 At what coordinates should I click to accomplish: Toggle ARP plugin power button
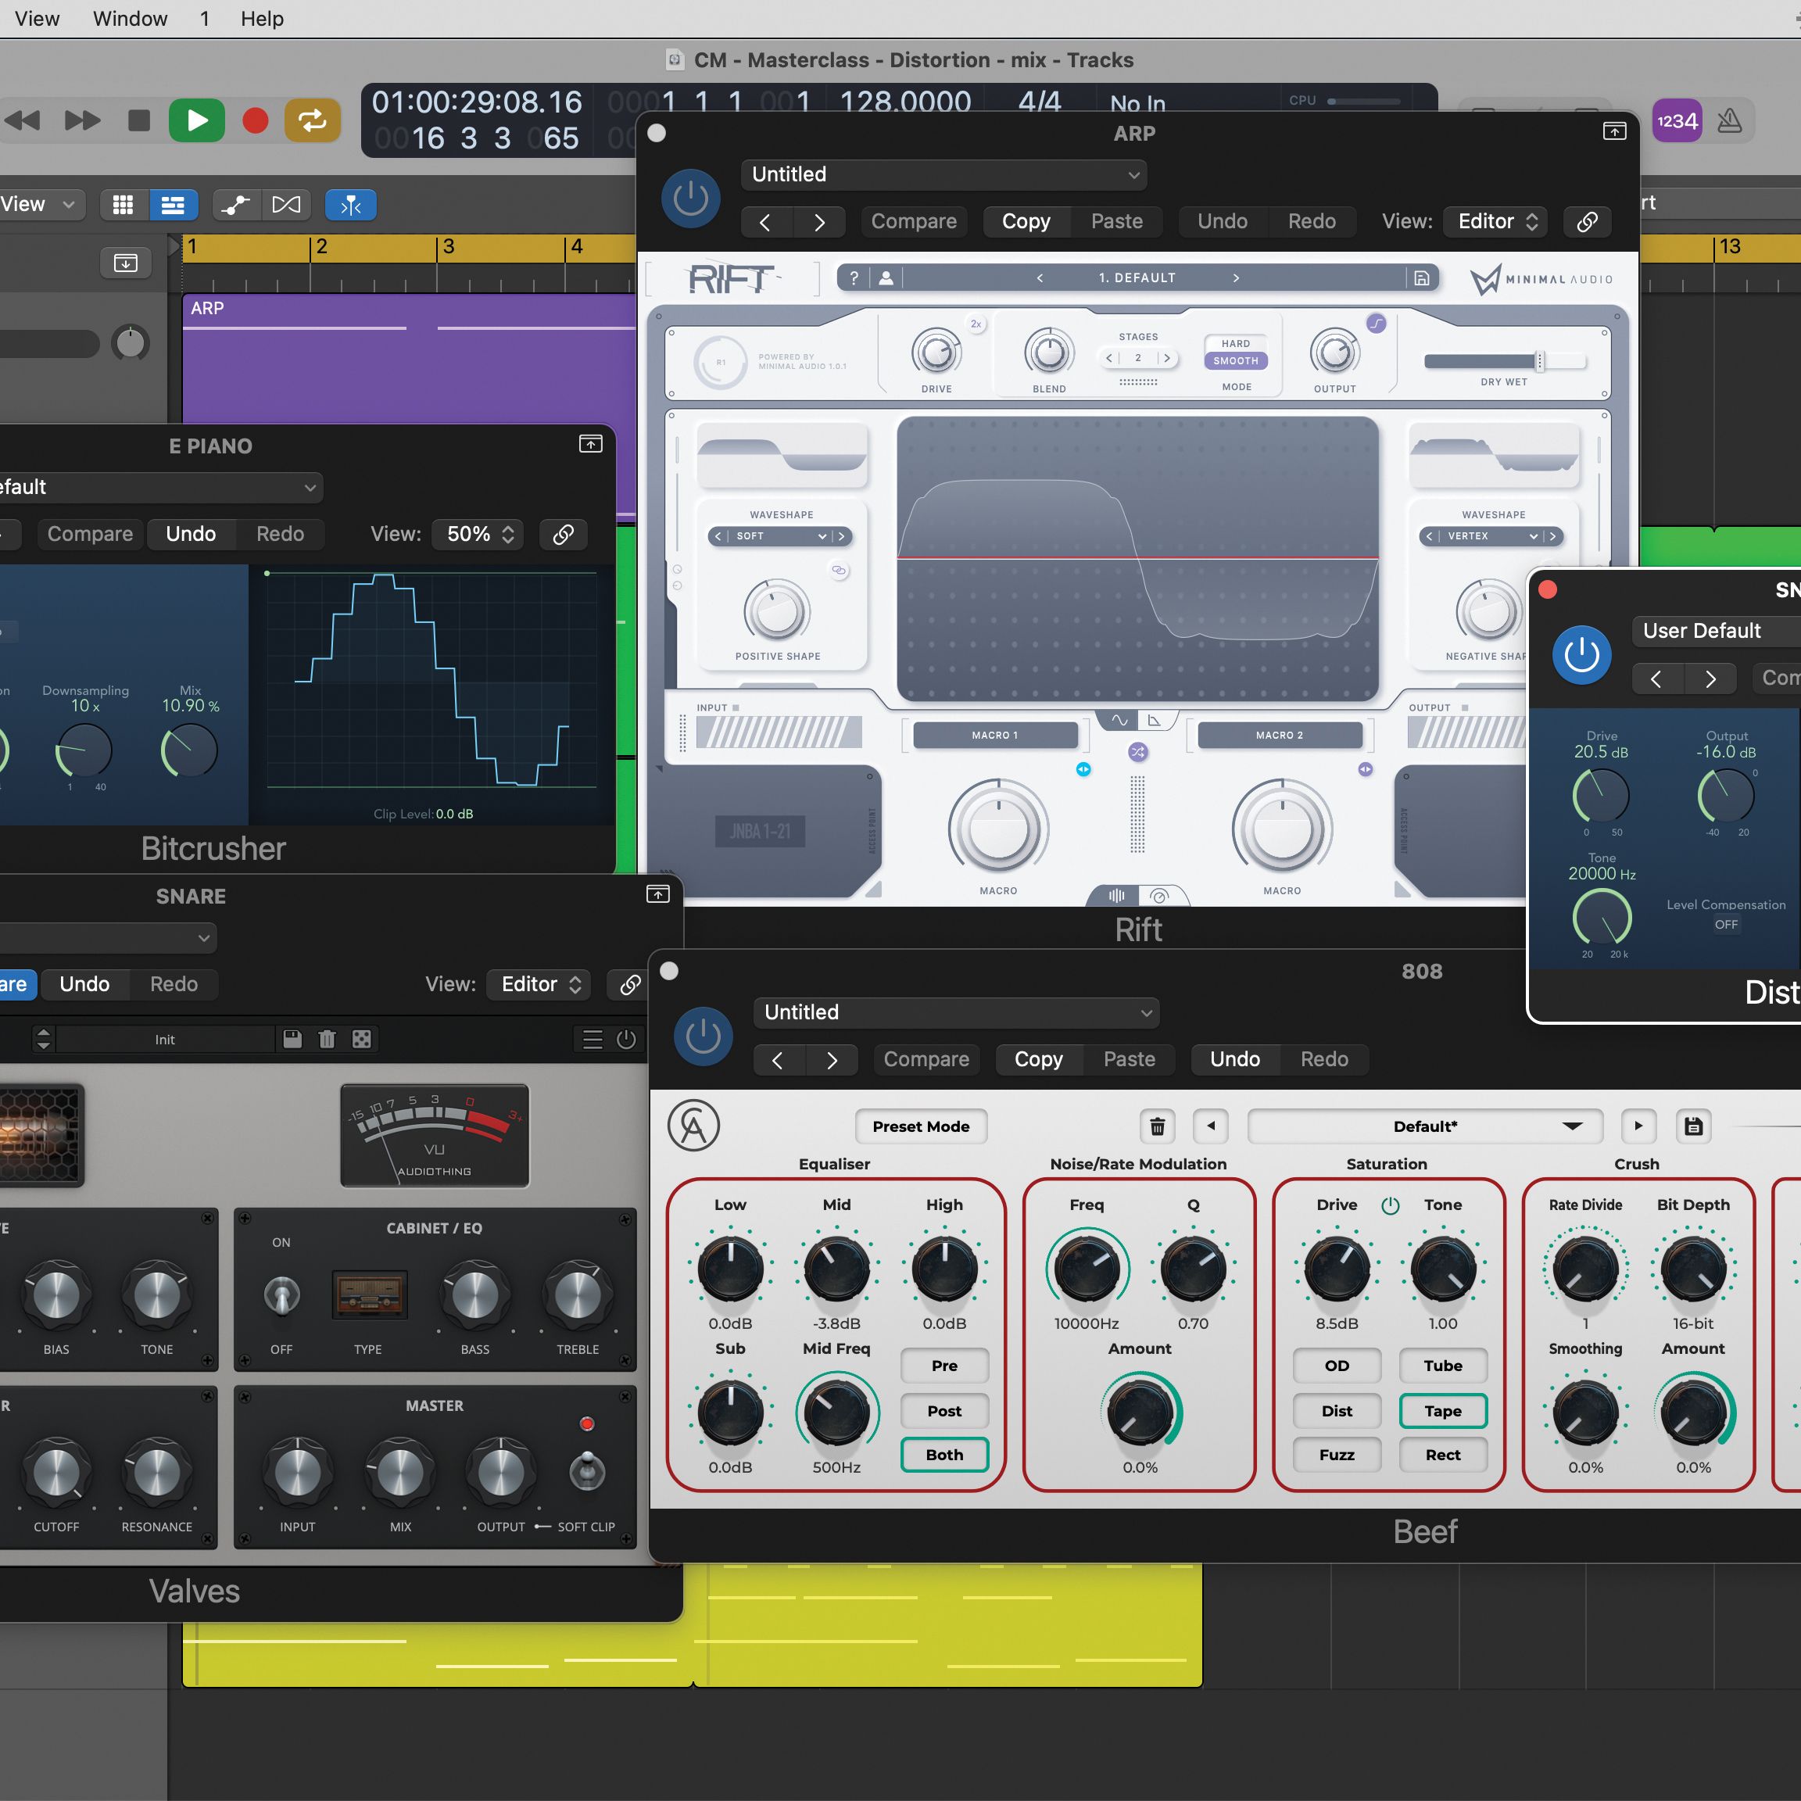[691, 198]
